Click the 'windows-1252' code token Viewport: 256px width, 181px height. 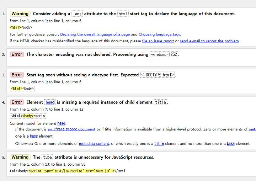click(x=164, y=54)
